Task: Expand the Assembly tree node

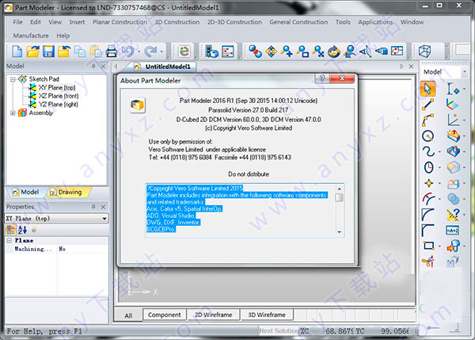Action: [x=13, y=113]
